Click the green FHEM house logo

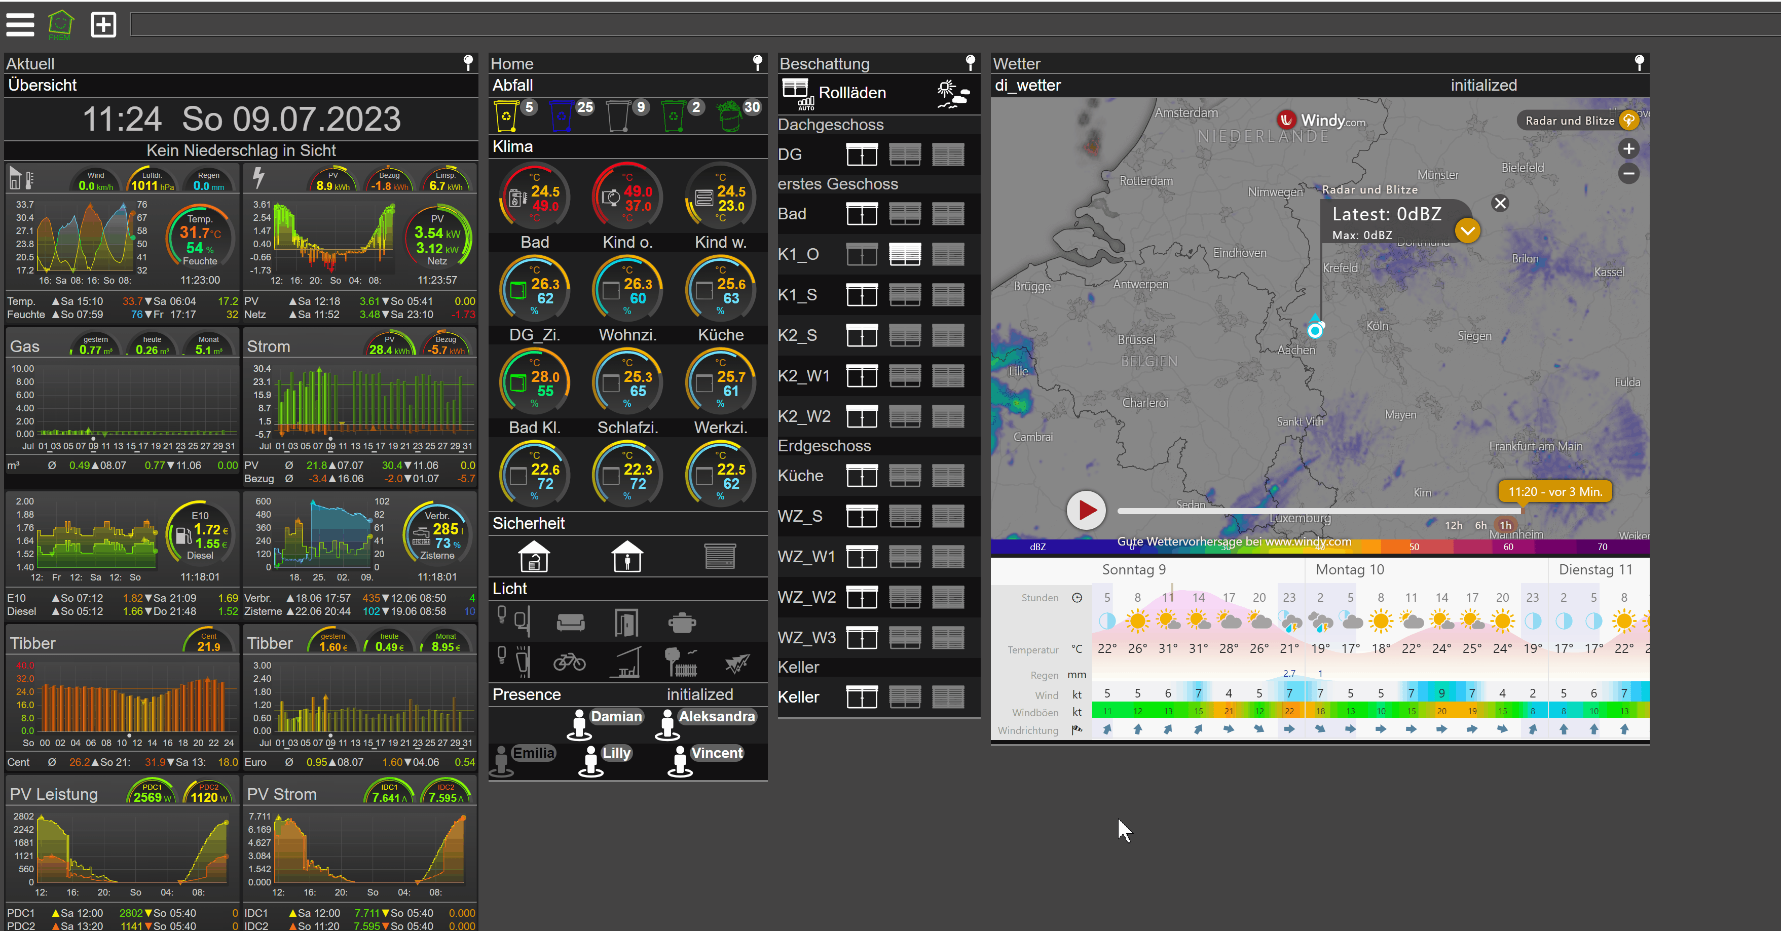tap(60, 25)
